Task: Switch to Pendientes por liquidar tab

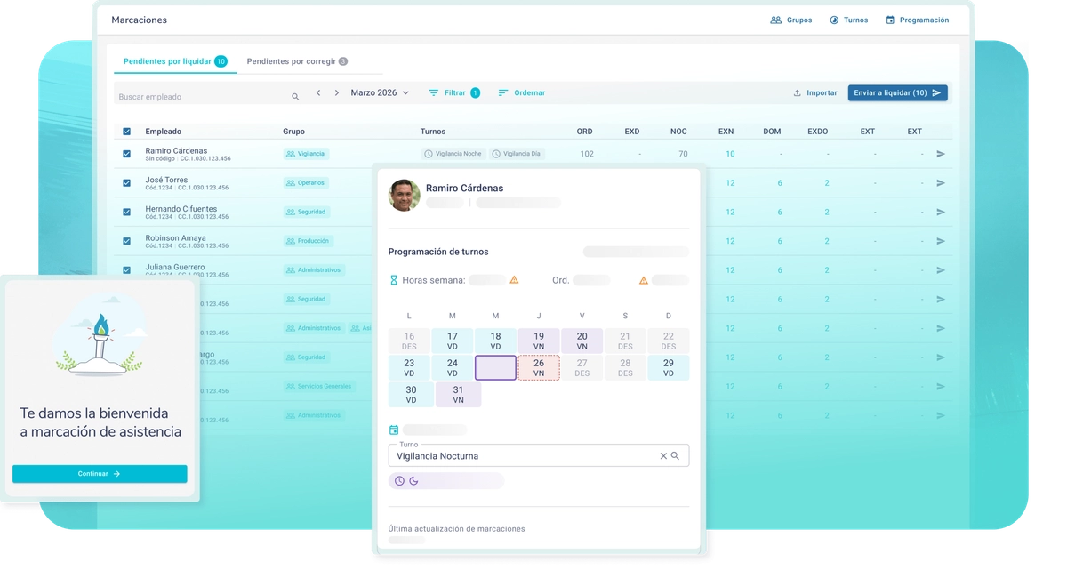Action: click(175, 61)
